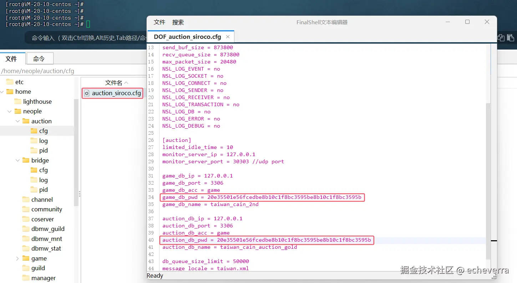
Task: Click line db_queue_size_limit = 50000
Action: click(x=206, y=261)
